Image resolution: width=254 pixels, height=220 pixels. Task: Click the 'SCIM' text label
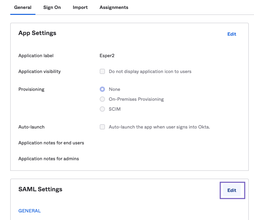[115, 109]
